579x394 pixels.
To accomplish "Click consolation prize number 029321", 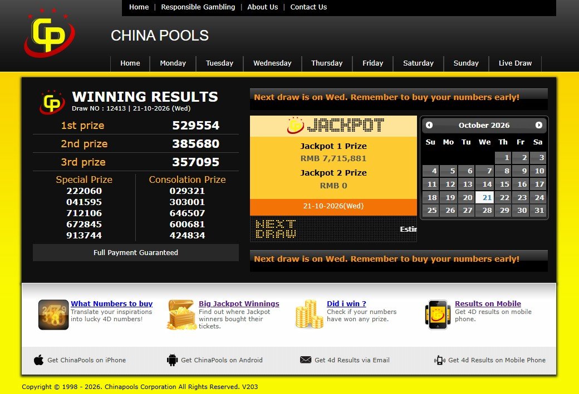I will click(187, 191).
